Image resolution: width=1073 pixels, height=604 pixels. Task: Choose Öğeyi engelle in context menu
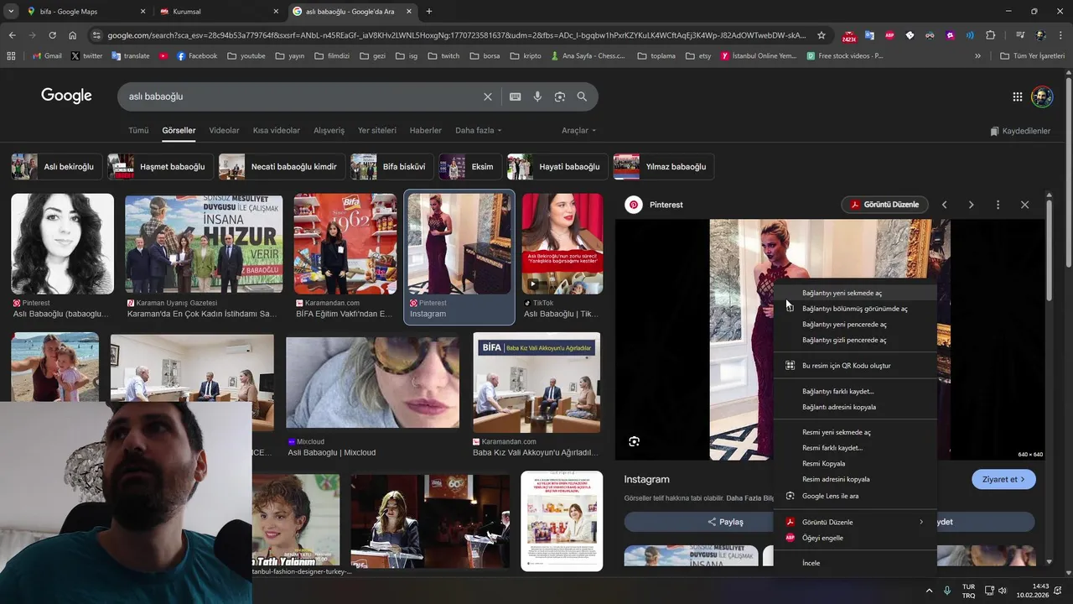pyautogui.click(x=855, y=539)
